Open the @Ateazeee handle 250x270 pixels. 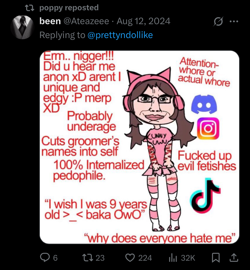pyautogui.click(x=86, y=21)
